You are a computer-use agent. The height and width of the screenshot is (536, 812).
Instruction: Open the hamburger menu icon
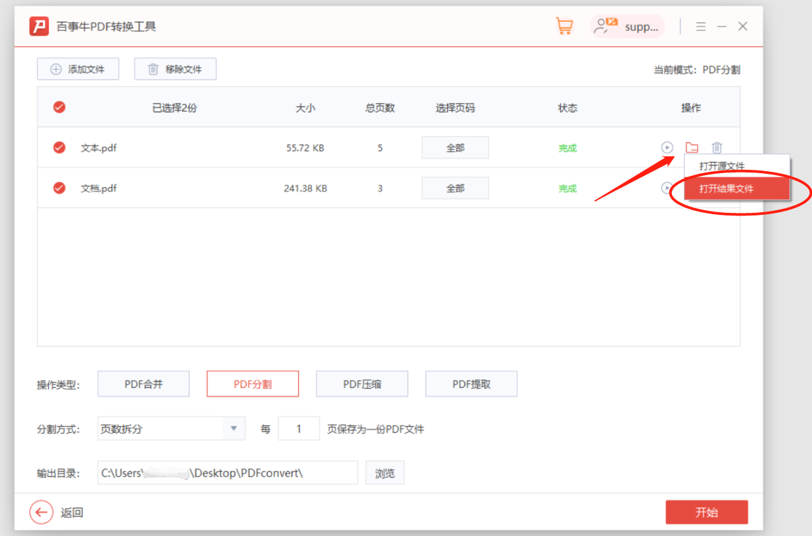(701, 26)
